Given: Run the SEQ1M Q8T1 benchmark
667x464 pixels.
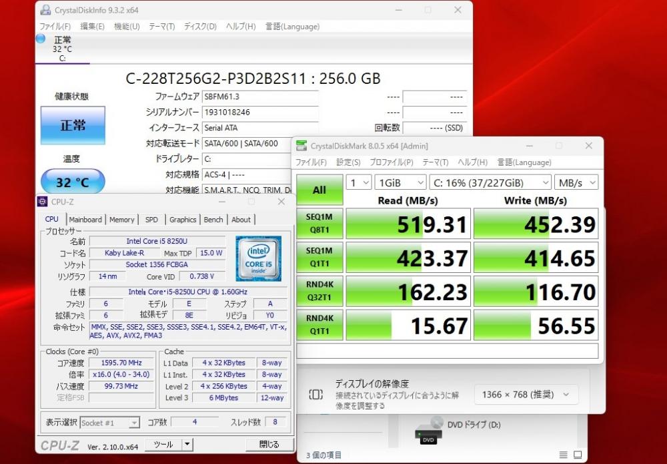Looking at the screenshot, I should pyautogui.click(x=319, y=223).
